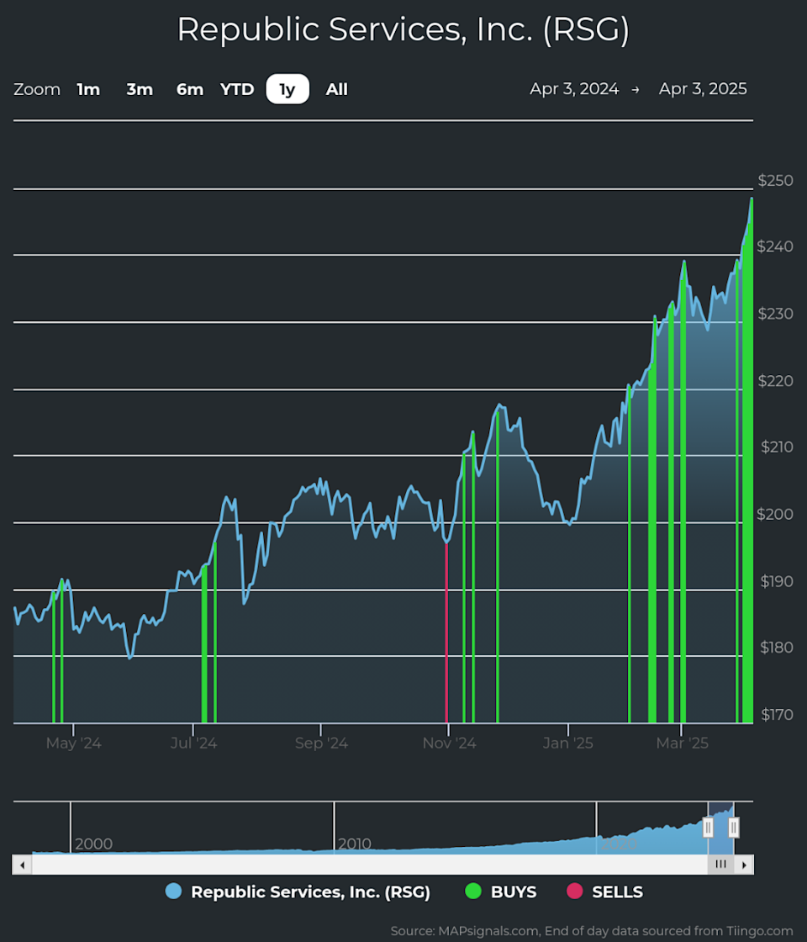The height and width of the screenshot is (942, 807).
Task: Click the red SELLS legend dot
Action: pyautogui.click(x=575, y=891)
